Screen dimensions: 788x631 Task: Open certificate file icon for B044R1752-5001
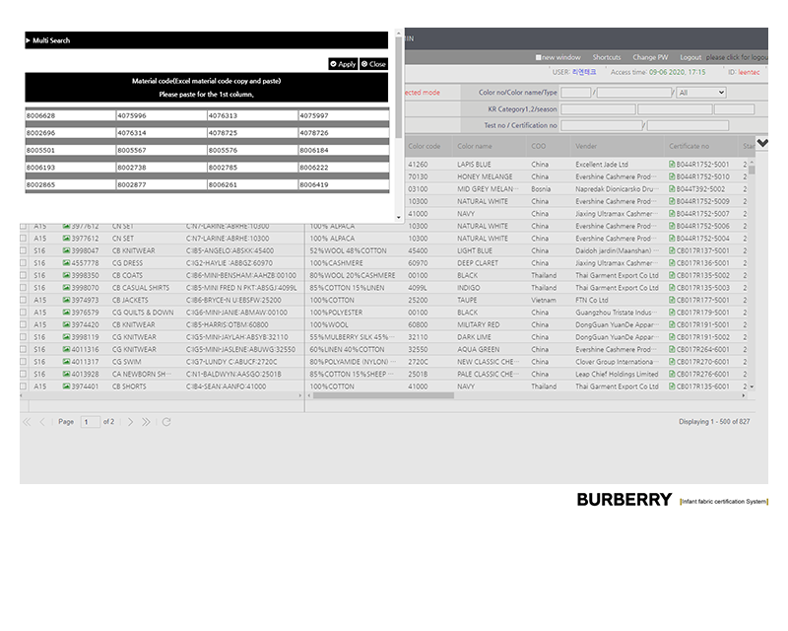(x=672, y=164)
